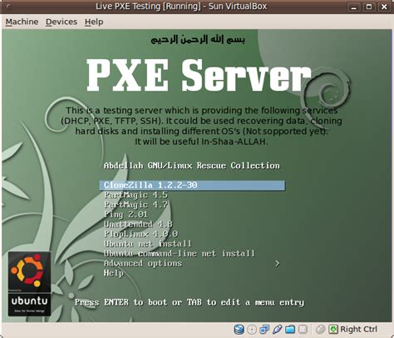Choose Ubuntu command-line net install
This screenshot has width=394, height=338.
point(180,254)
